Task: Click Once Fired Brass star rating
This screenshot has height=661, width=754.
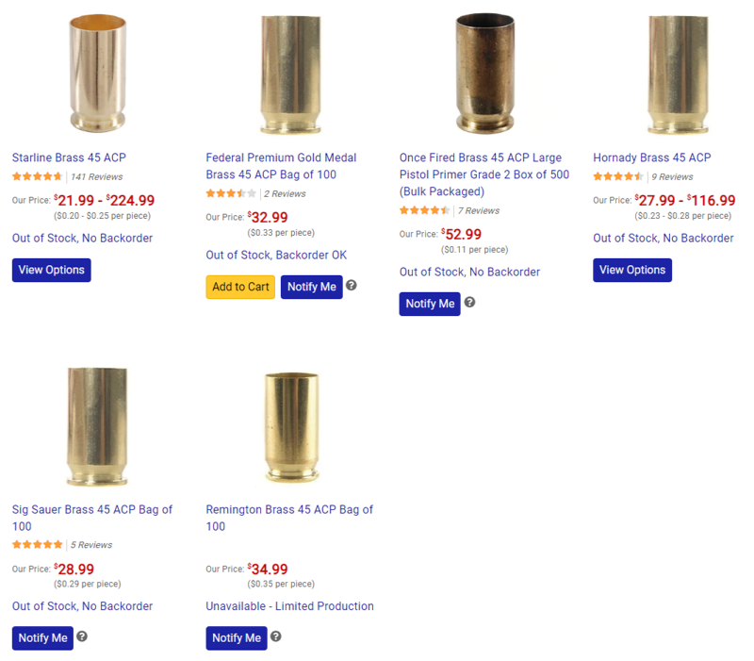Action: pyautogui.click(x=424, y=210)
